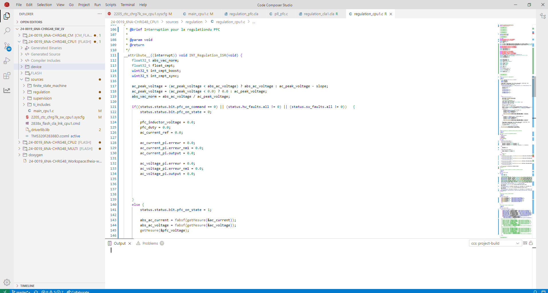The width and height of the screenshot is (548, 293).
Task: Expand the FLASH folder
Action: (59, 73)
